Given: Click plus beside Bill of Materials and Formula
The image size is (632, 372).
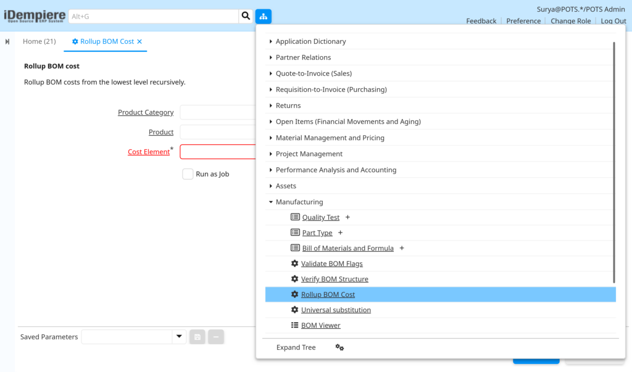Looking at the screenshot, I should (401, 248).
